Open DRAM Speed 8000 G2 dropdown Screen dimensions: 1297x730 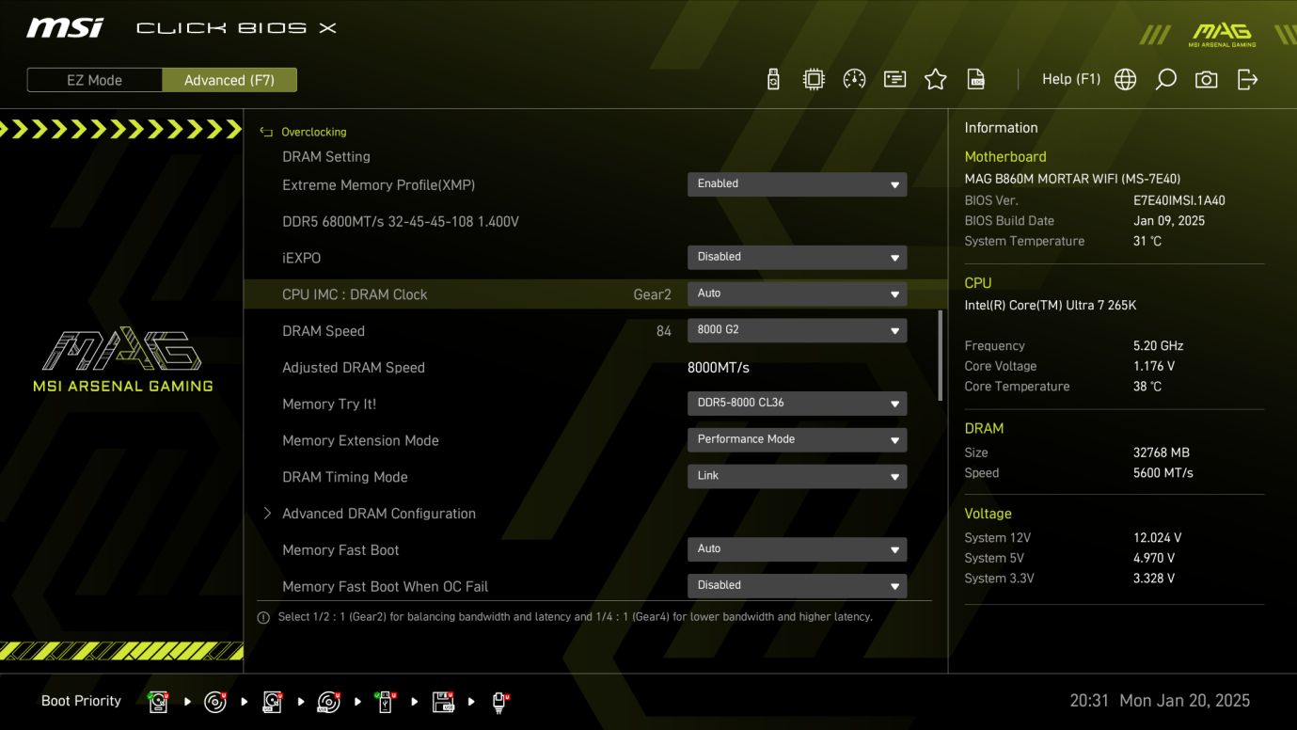coord(797,330)
